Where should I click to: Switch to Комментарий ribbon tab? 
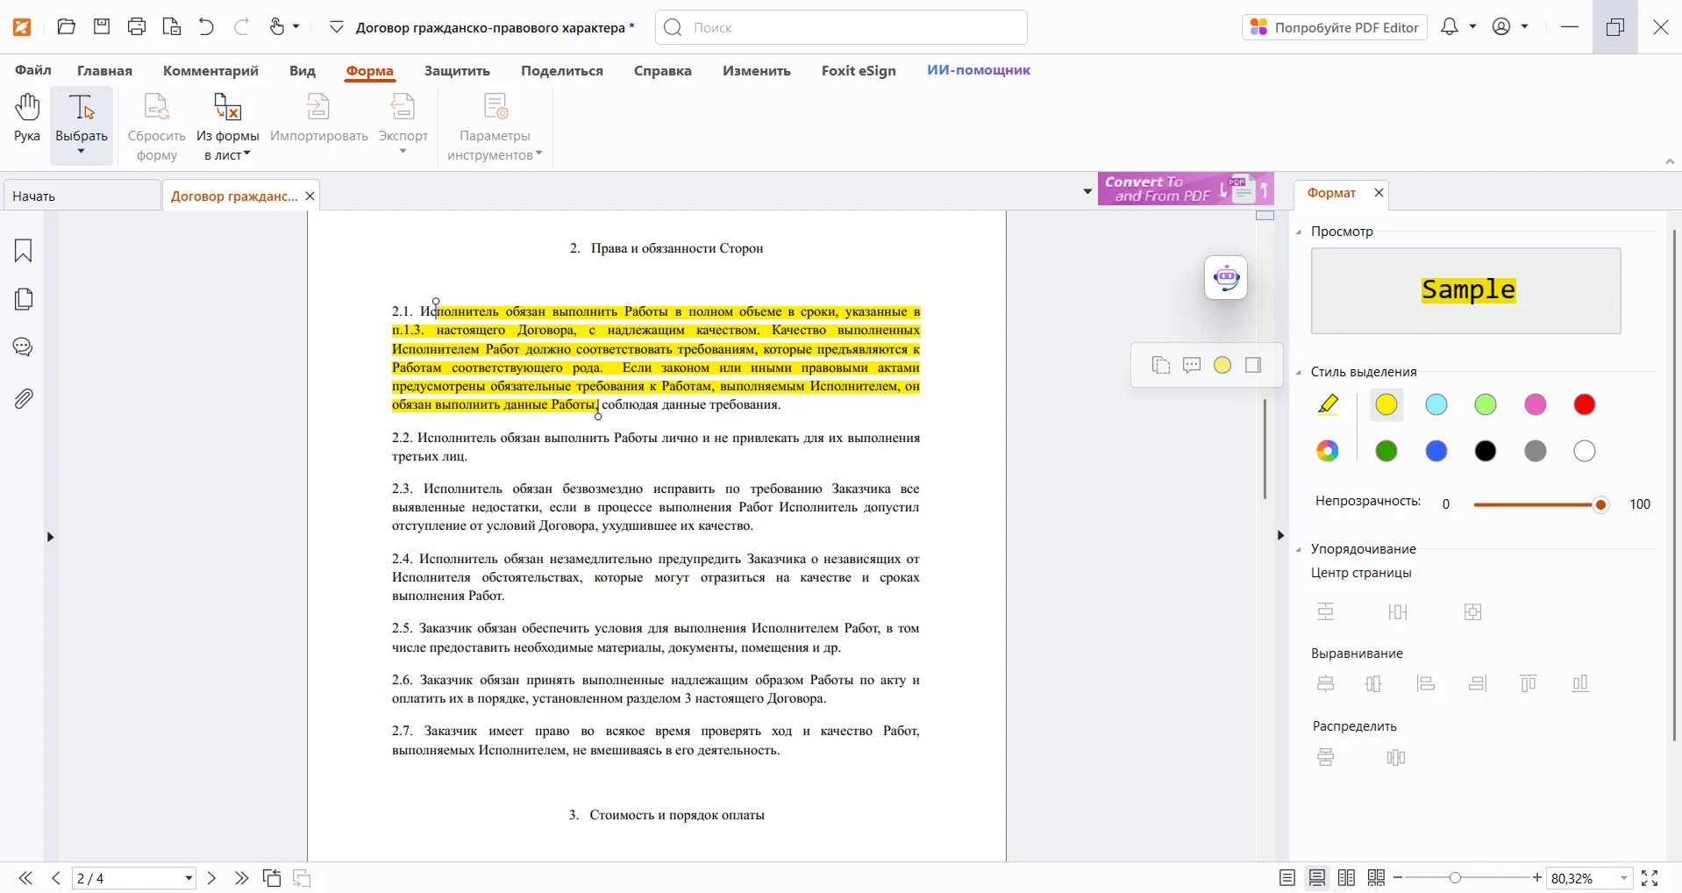pyautogui.click(x=210, y=70)
